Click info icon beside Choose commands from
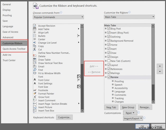 61,13
